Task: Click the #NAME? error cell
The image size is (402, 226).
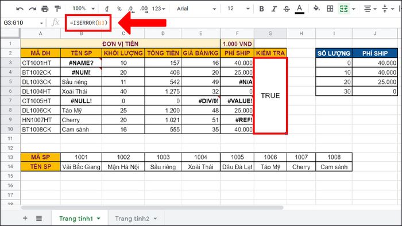Action: (x=81, y=63)
